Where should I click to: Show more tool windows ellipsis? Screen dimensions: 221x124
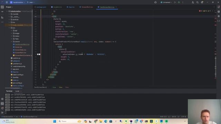coord(2,22)
